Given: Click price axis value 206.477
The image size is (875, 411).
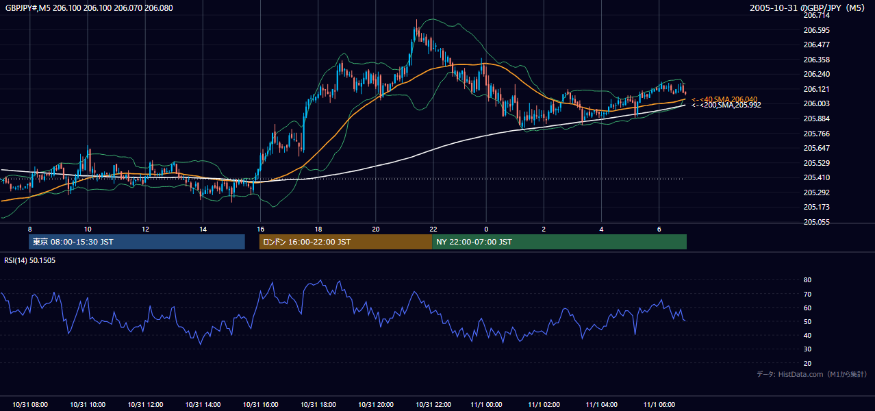Looking at the screenshot, I should pyautogui.click(x=817, y=45).
